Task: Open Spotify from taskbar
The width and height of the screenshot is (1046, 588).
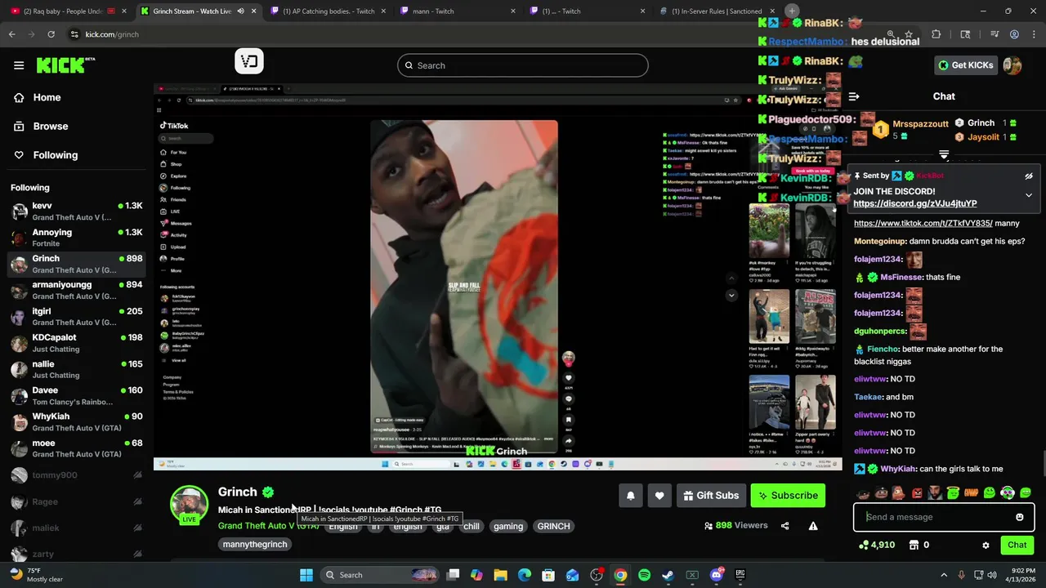Action: pos(644,575)
